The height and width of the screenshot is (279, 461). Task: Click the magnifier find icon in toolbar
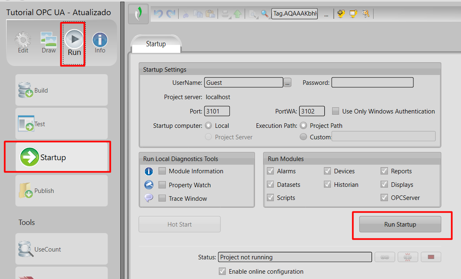265,14
